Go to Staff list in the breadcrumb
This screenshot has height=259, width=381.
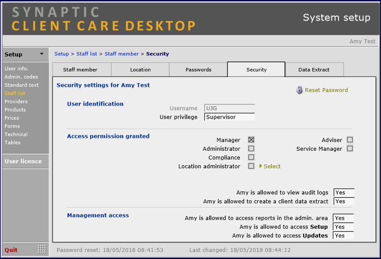pos(86,54)
